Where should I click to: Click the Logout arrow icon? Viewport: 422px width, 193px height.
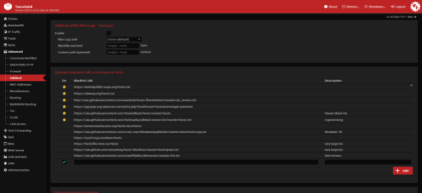click(392, 7)
